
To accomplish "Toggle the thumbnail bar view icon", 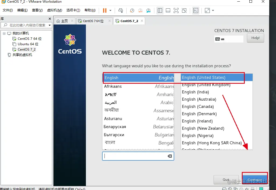I will coord(168,10).
